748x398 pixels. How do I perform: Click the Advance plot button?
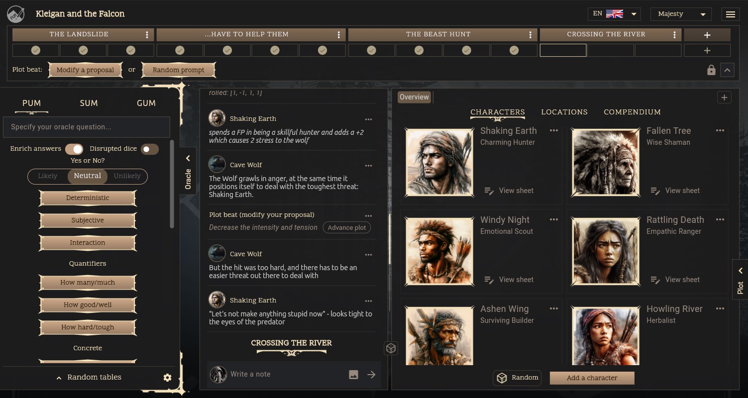click(x=346, y=227)
